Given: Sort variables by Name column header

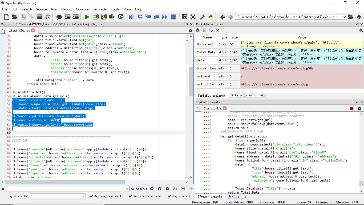Looking at the screenshot, I should click(207, 37).
